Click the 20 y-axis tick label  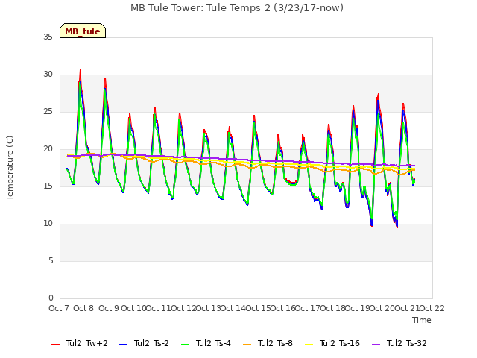pyautogui.click(x=48, y=149)
